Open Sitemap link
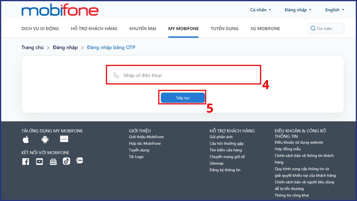This screenshot has height=201, width=357. 216,163
